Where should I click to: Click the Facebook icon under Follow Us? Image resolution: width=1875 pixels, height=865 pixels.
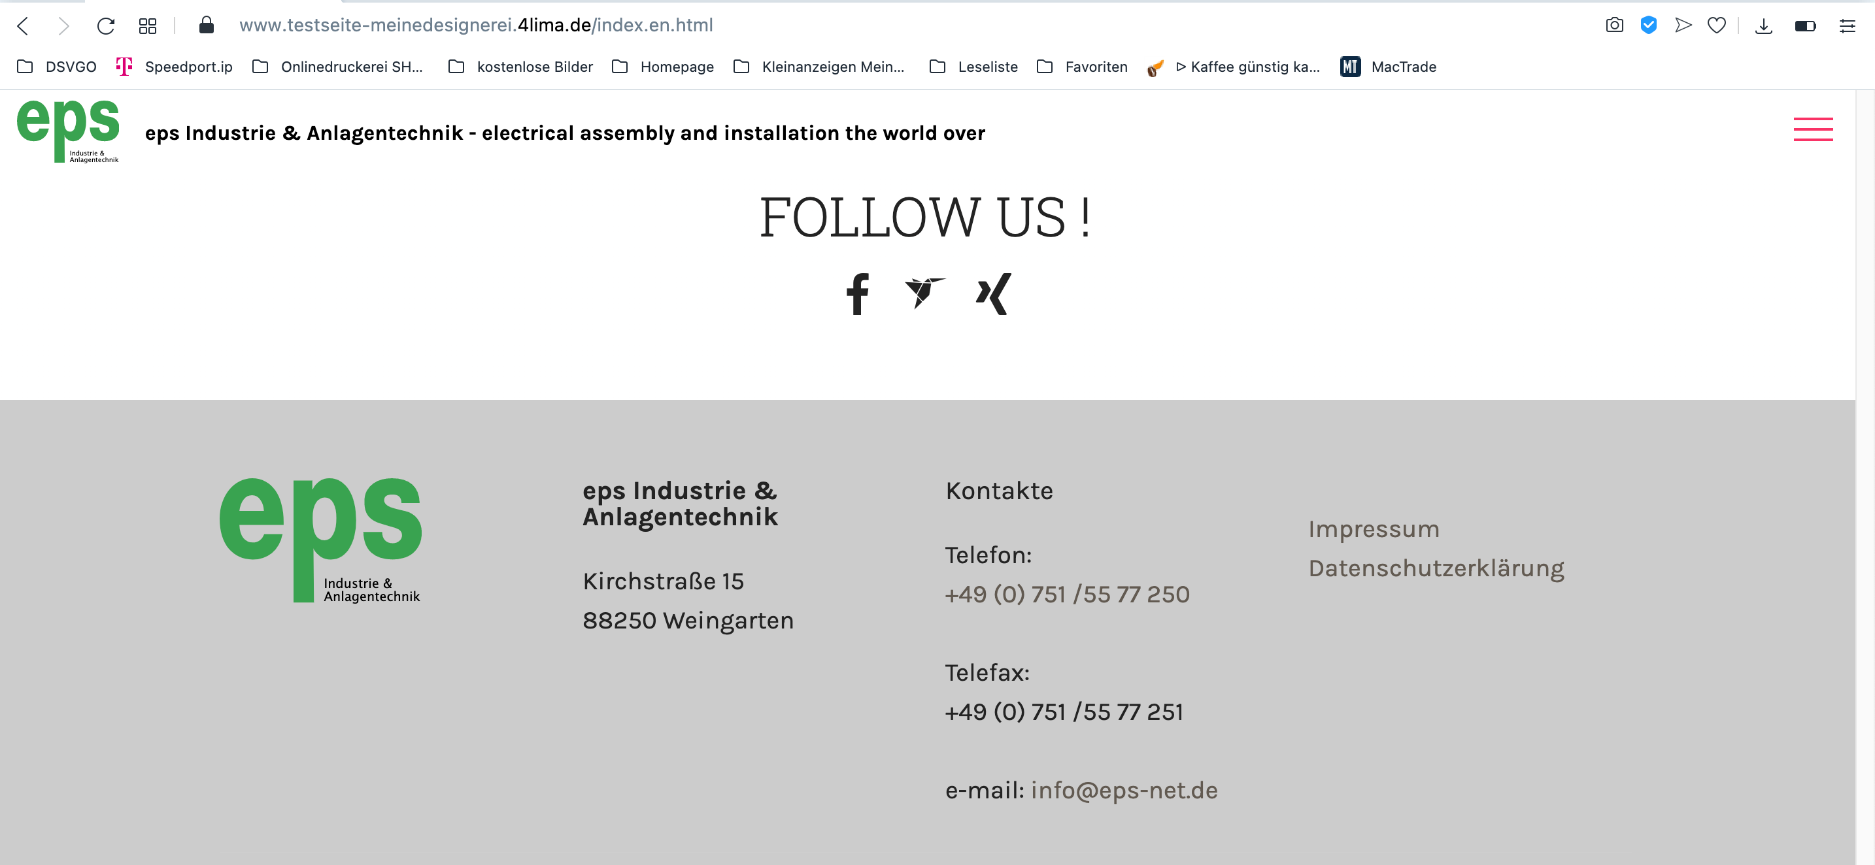tap(858, 294)
